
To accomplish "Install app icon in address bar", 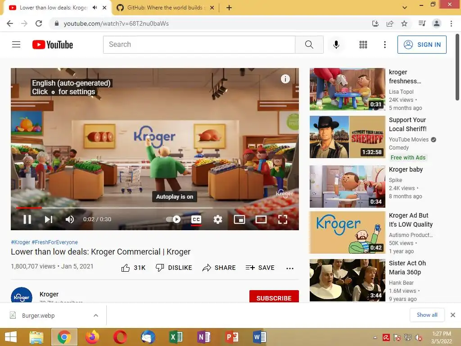I will 375,23.
